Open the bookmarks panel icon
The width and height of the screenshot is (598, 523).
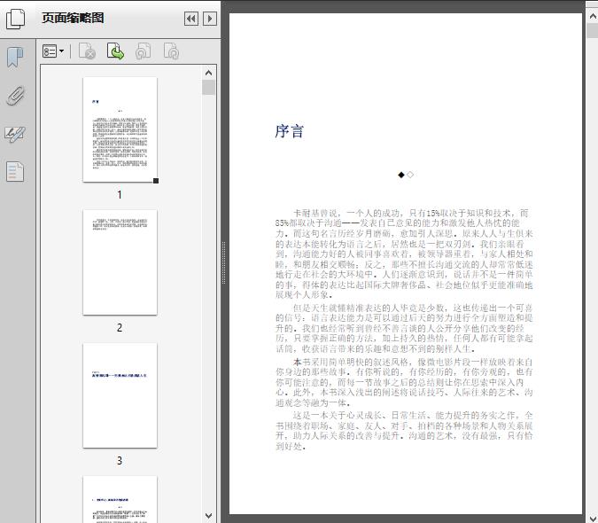tap(15, 58)
